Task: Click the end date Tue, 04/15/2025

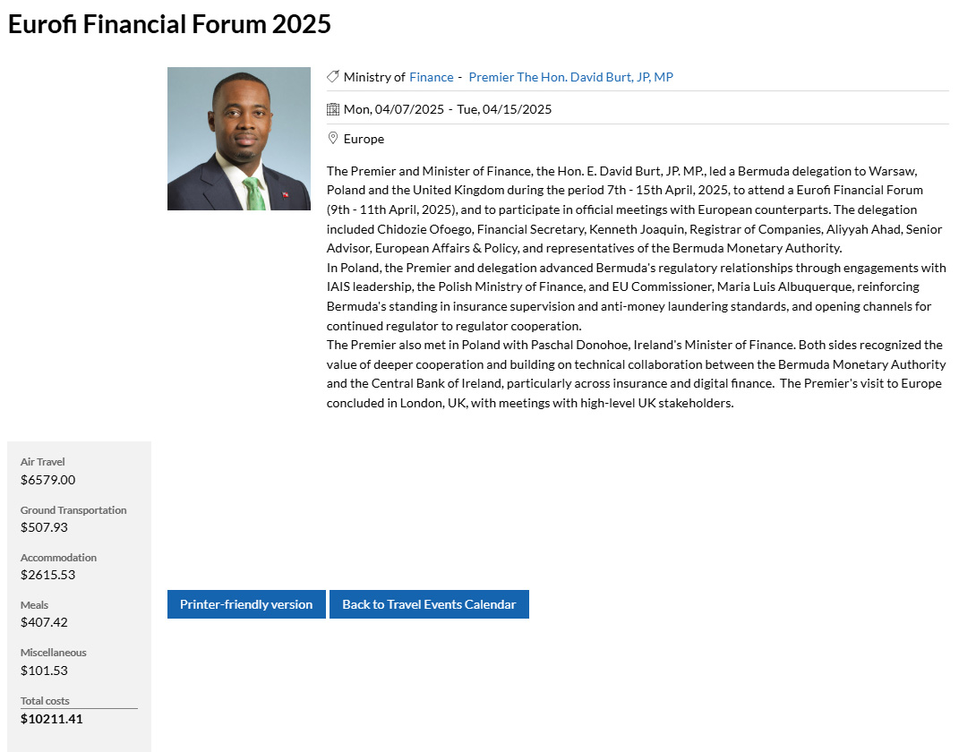Action: [x=504, y=109]
